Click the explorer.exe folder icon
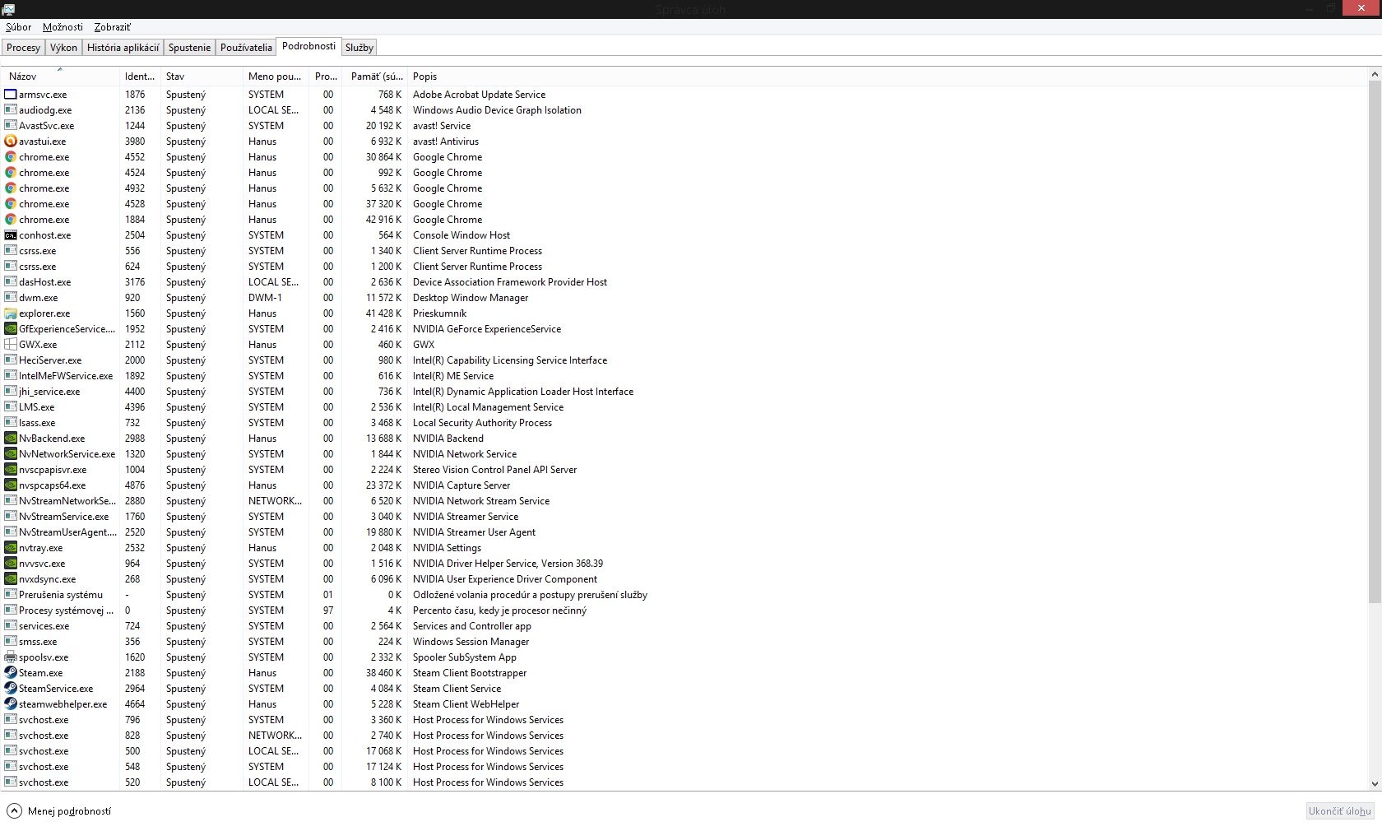Screen dimensions: 1382x831 click(11, 313)
